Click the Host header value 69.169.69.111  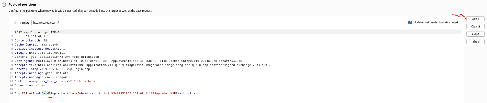tap(37, 37)
